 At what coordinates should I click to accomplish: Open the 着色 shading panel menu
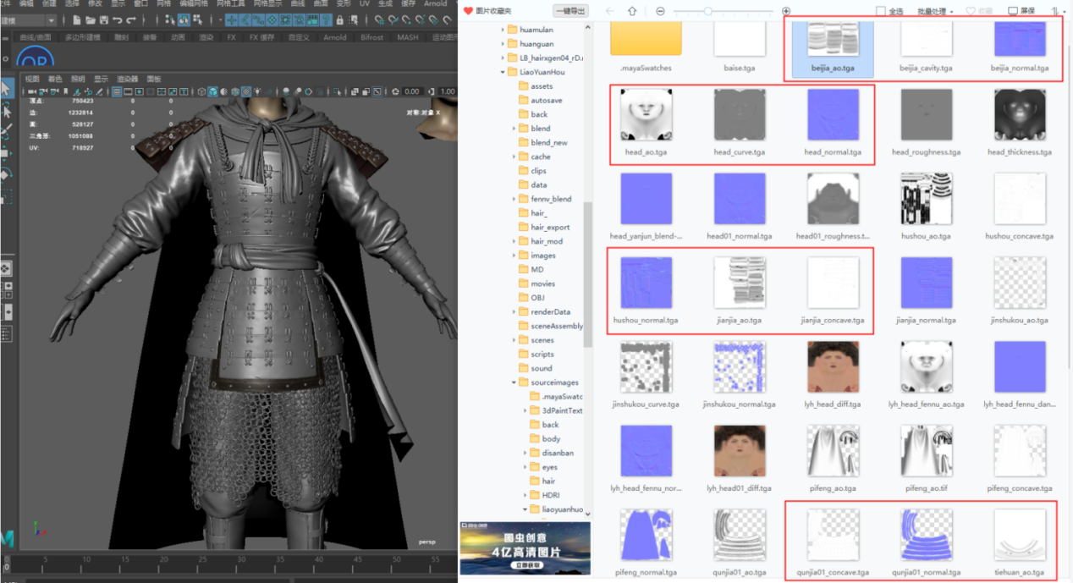[x=55, y=79]
